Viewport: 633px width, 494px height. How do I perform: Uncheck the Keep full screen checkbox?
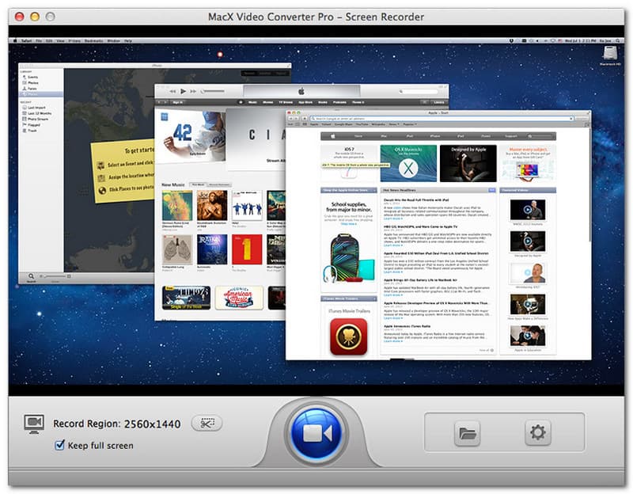(x=59, y=446)
